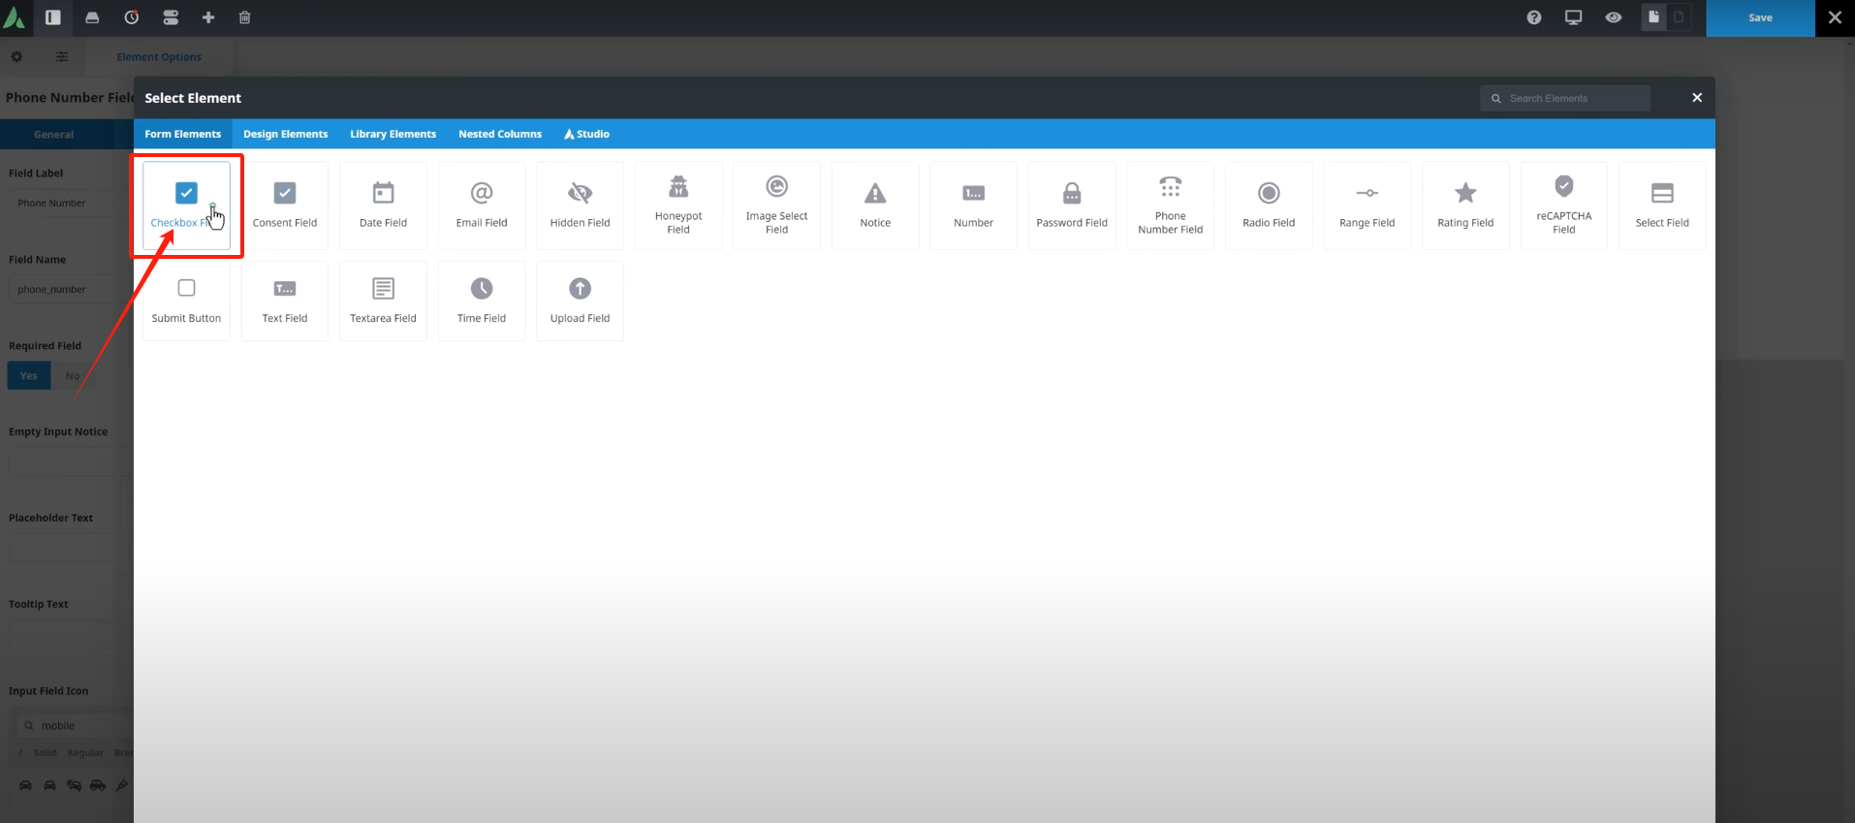
Task: Set Required Field to No
Action: 73,376
